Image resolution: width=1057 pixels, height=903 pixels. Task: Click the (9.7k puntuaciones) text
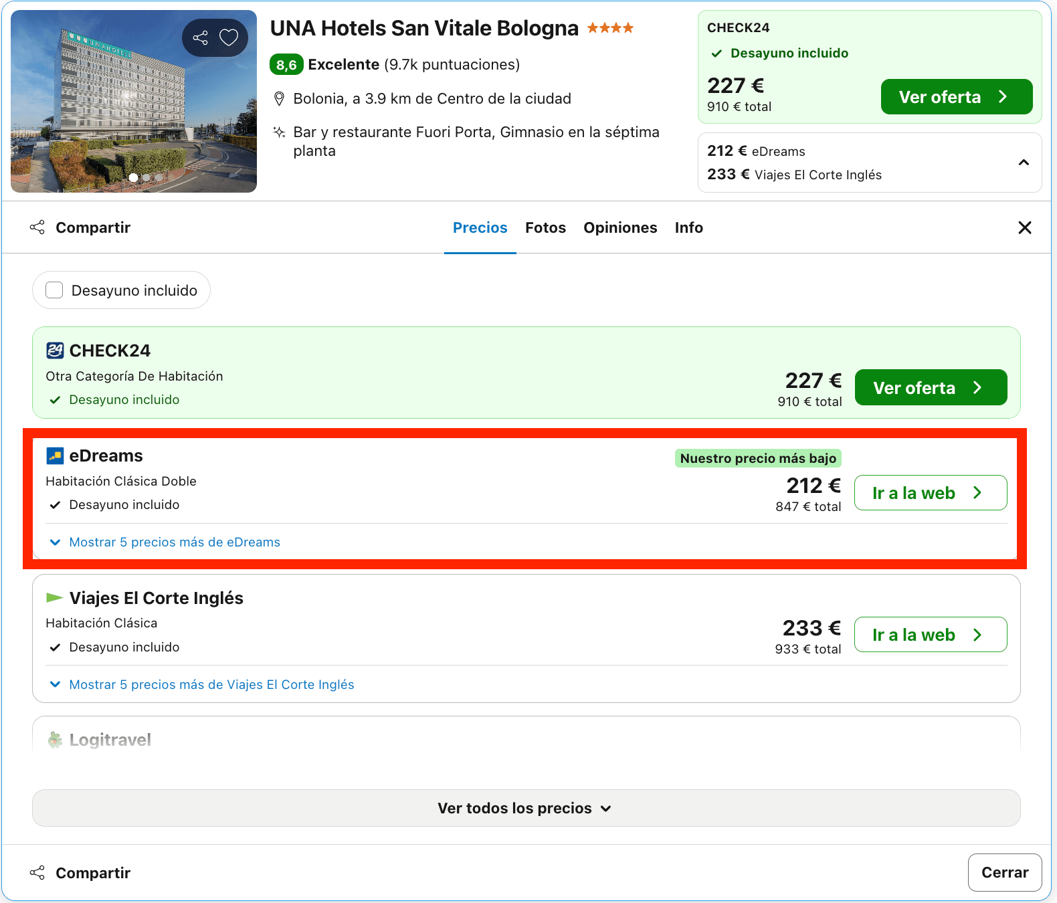[x=452, y=65]
